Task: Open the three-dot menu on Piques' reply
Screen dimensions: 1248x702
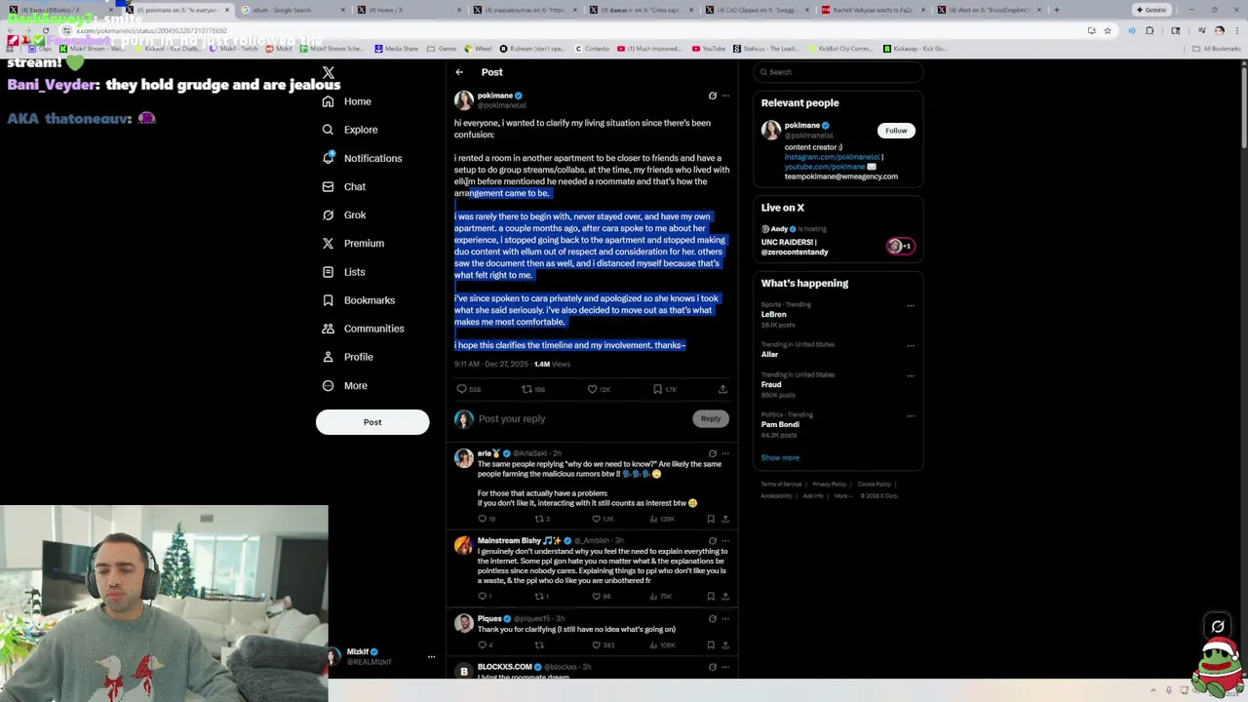Action: pyautogui.click(x=724, y=619)
